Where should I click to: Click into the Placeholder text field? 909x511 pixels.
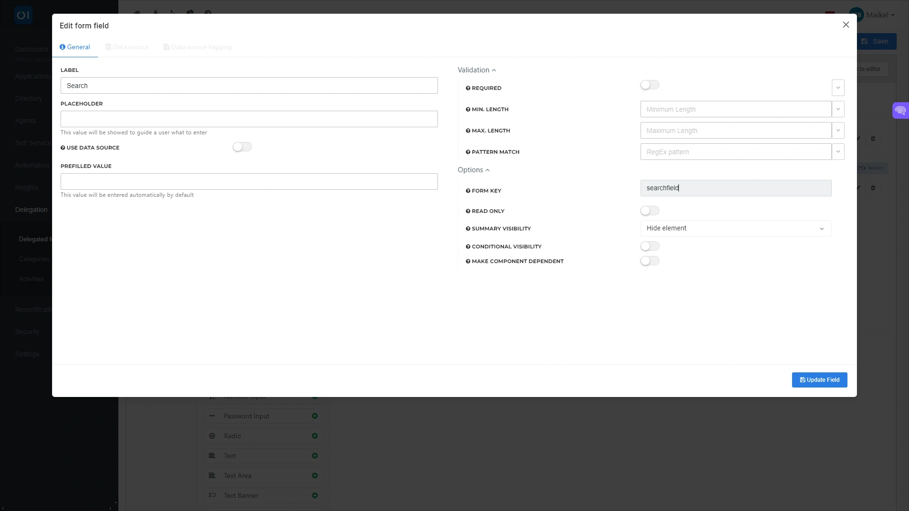coord(249,119)
